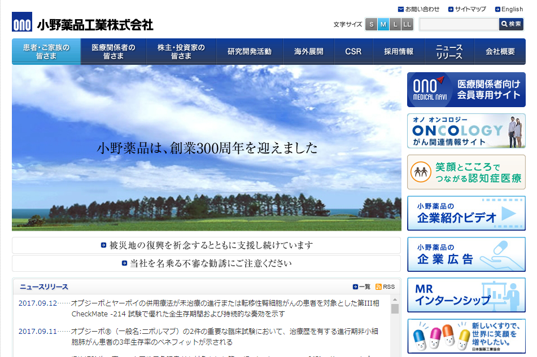This screenshot has height=357, width=537.
Task: Open Oncology がん関連情報サイト banner
Action: click(x=466, y=131)
